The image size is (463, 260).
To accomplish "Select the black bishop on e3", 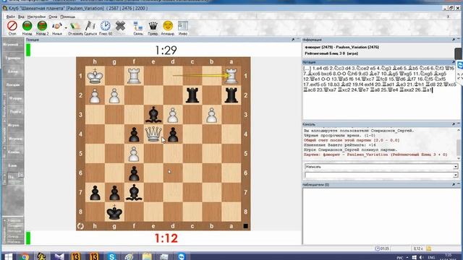I will tap(153, 115).
